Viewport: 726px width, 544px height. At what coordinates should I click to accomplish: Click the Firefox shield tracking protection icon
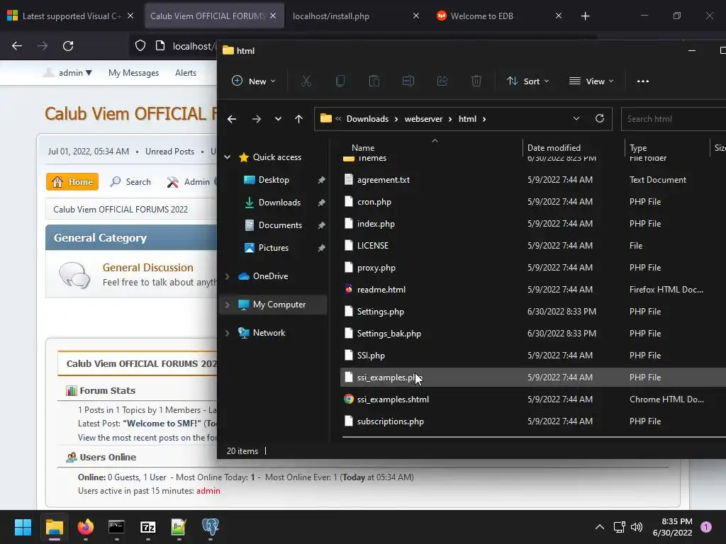pyautogui.click(x=140, y=46)
